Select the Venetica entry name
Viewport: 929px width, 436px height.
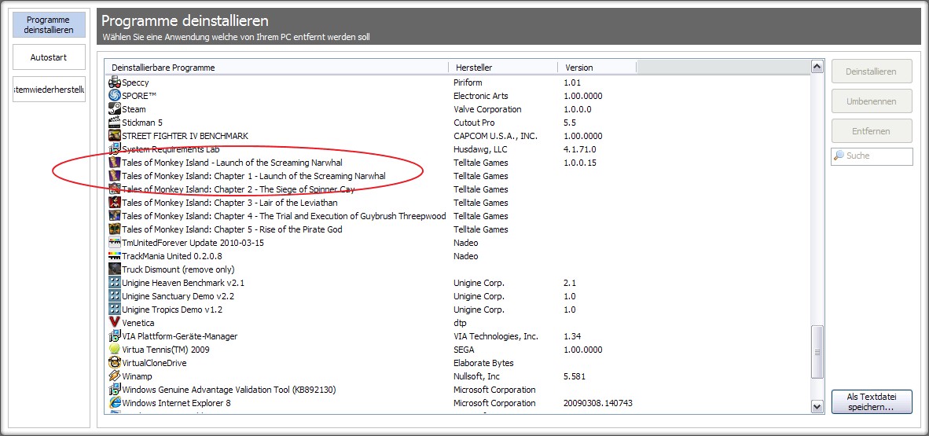pos(138,323)
